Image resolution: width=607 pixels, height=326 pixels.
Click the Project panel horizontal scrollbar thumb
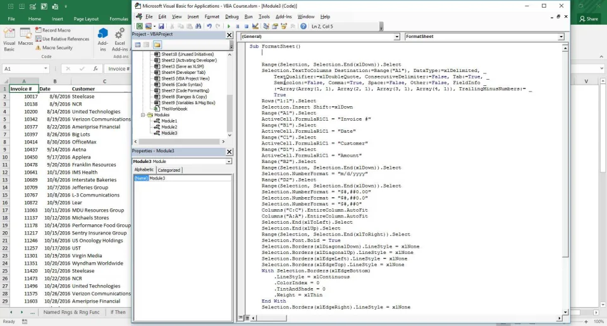click(x=179, y=142)
